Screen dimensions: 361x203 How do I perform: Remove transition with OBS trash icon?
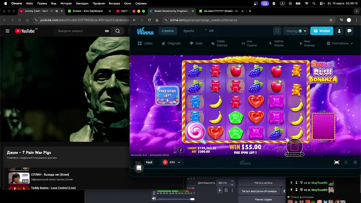226,191
